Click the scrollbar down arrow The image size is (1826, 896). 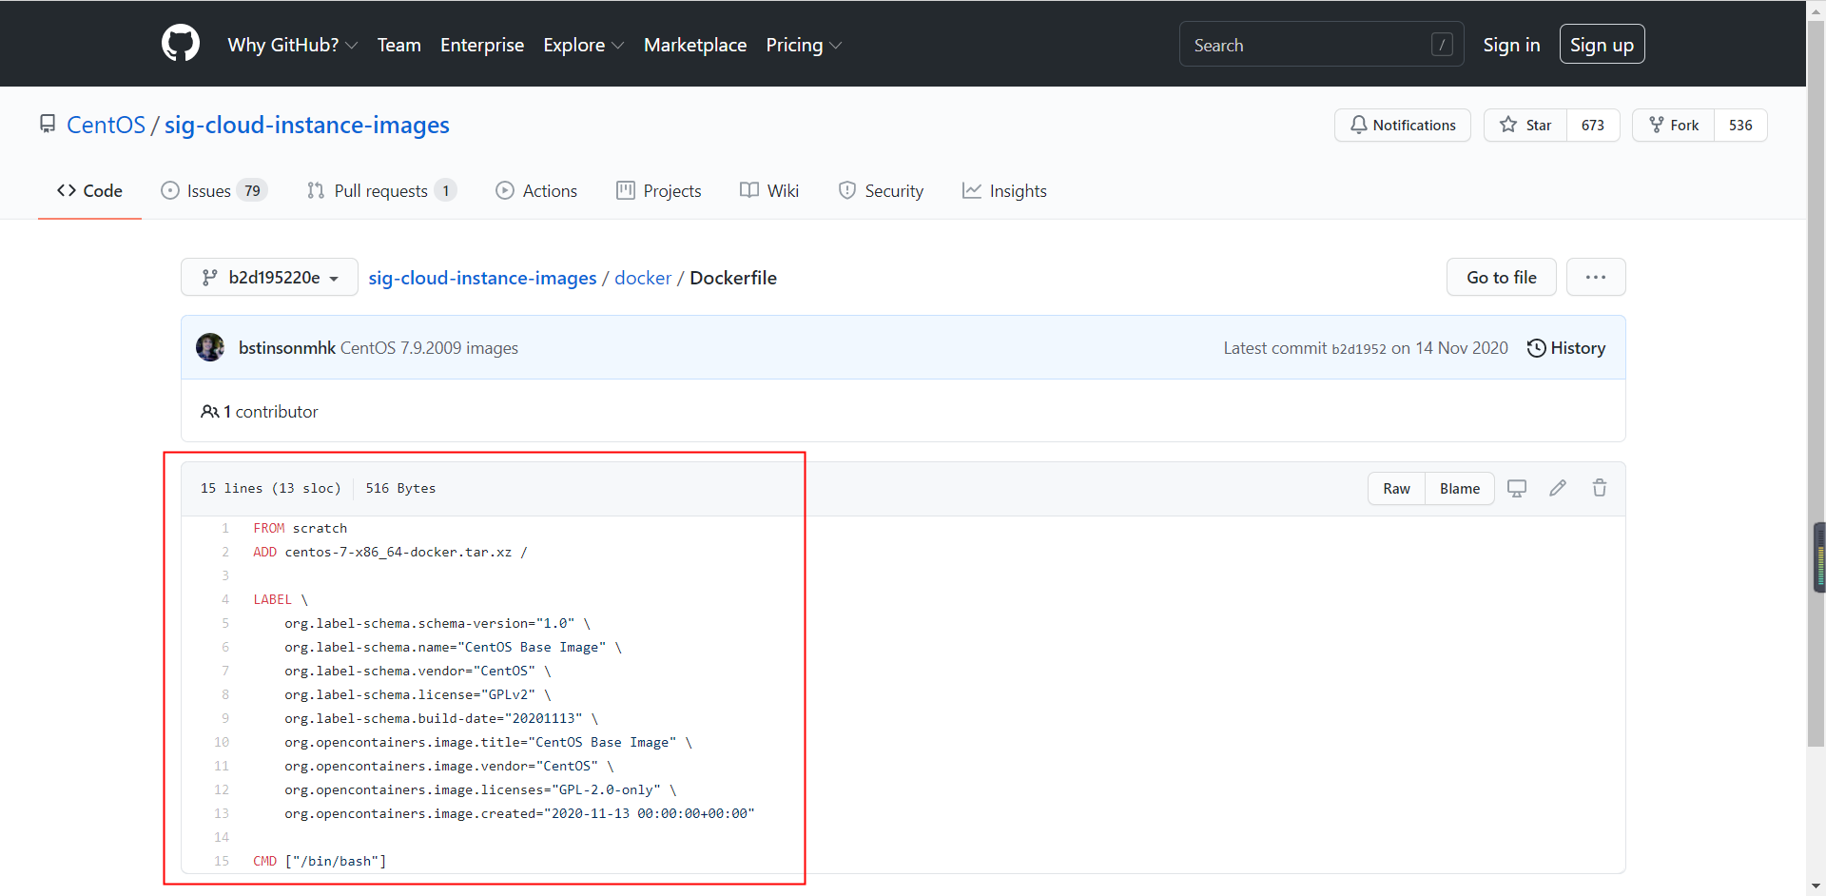[1816, 886]
